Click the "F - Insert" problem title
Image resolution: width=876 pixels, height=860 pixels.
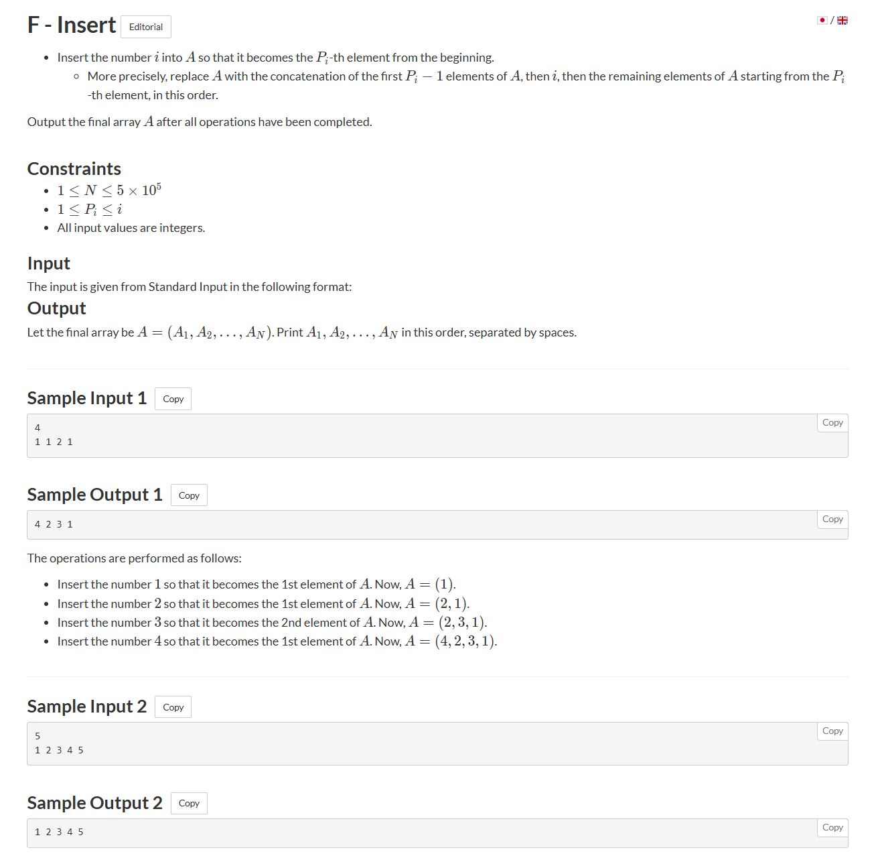pos(72,25)
